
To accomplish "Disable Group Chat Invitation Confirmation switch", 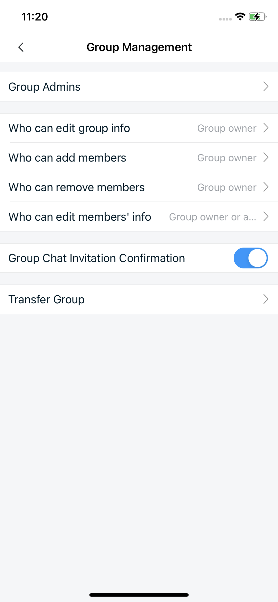I will (x=250, y=258).
